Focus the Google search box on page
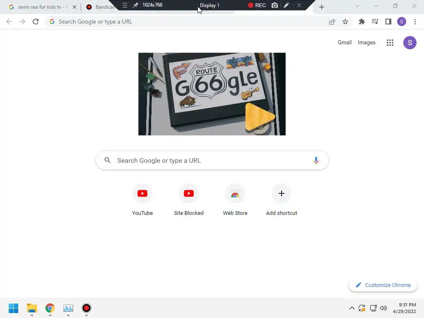This screenshot has height=318, width=424. (x=212, y=160)
